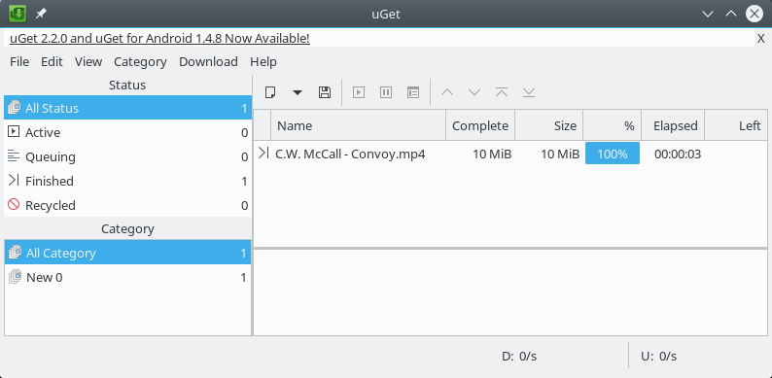Screen dimensions: 772x378
Task: Open the Edit menu
Action: (x=52, y=61)
